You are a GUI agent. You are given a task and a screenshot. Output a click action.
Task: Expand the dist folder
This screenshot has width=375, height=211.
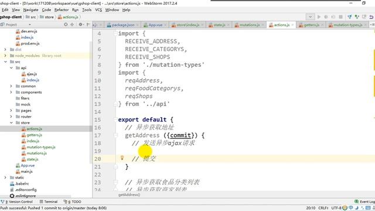[5, 49]
